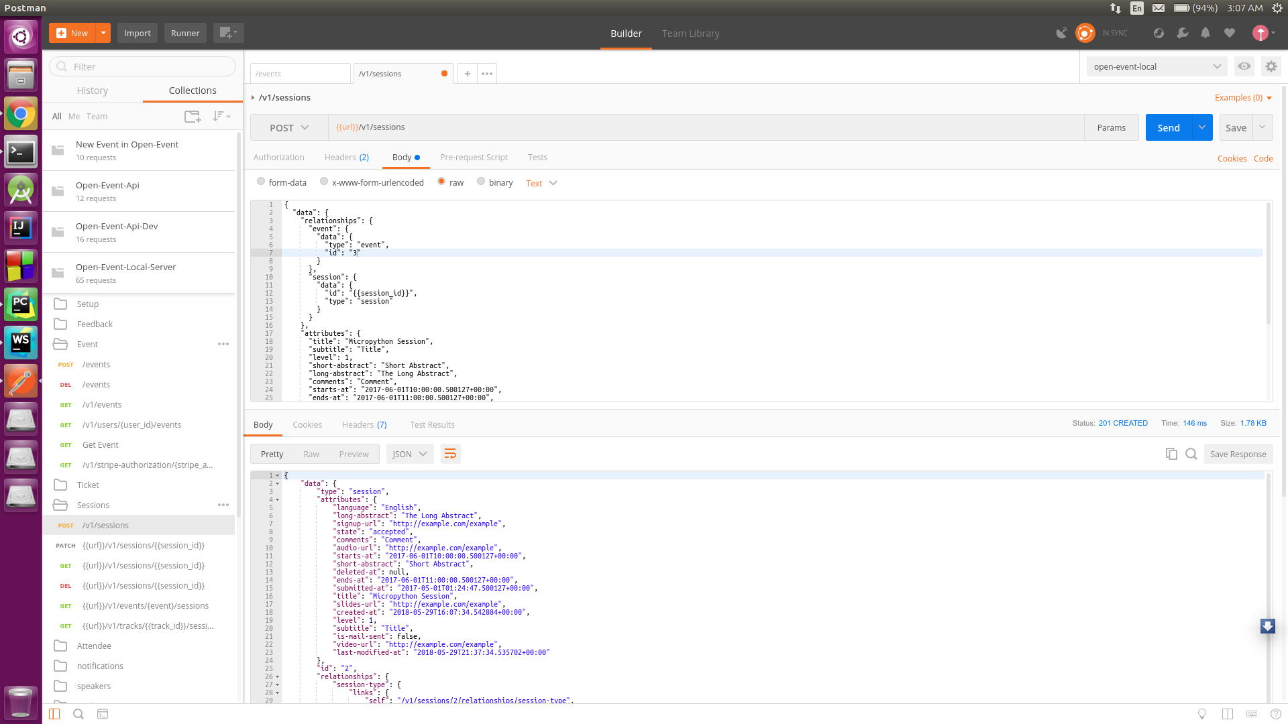Open Open-Event-Api-Dev collection
1288x724 pixels.
click(139, 232)
